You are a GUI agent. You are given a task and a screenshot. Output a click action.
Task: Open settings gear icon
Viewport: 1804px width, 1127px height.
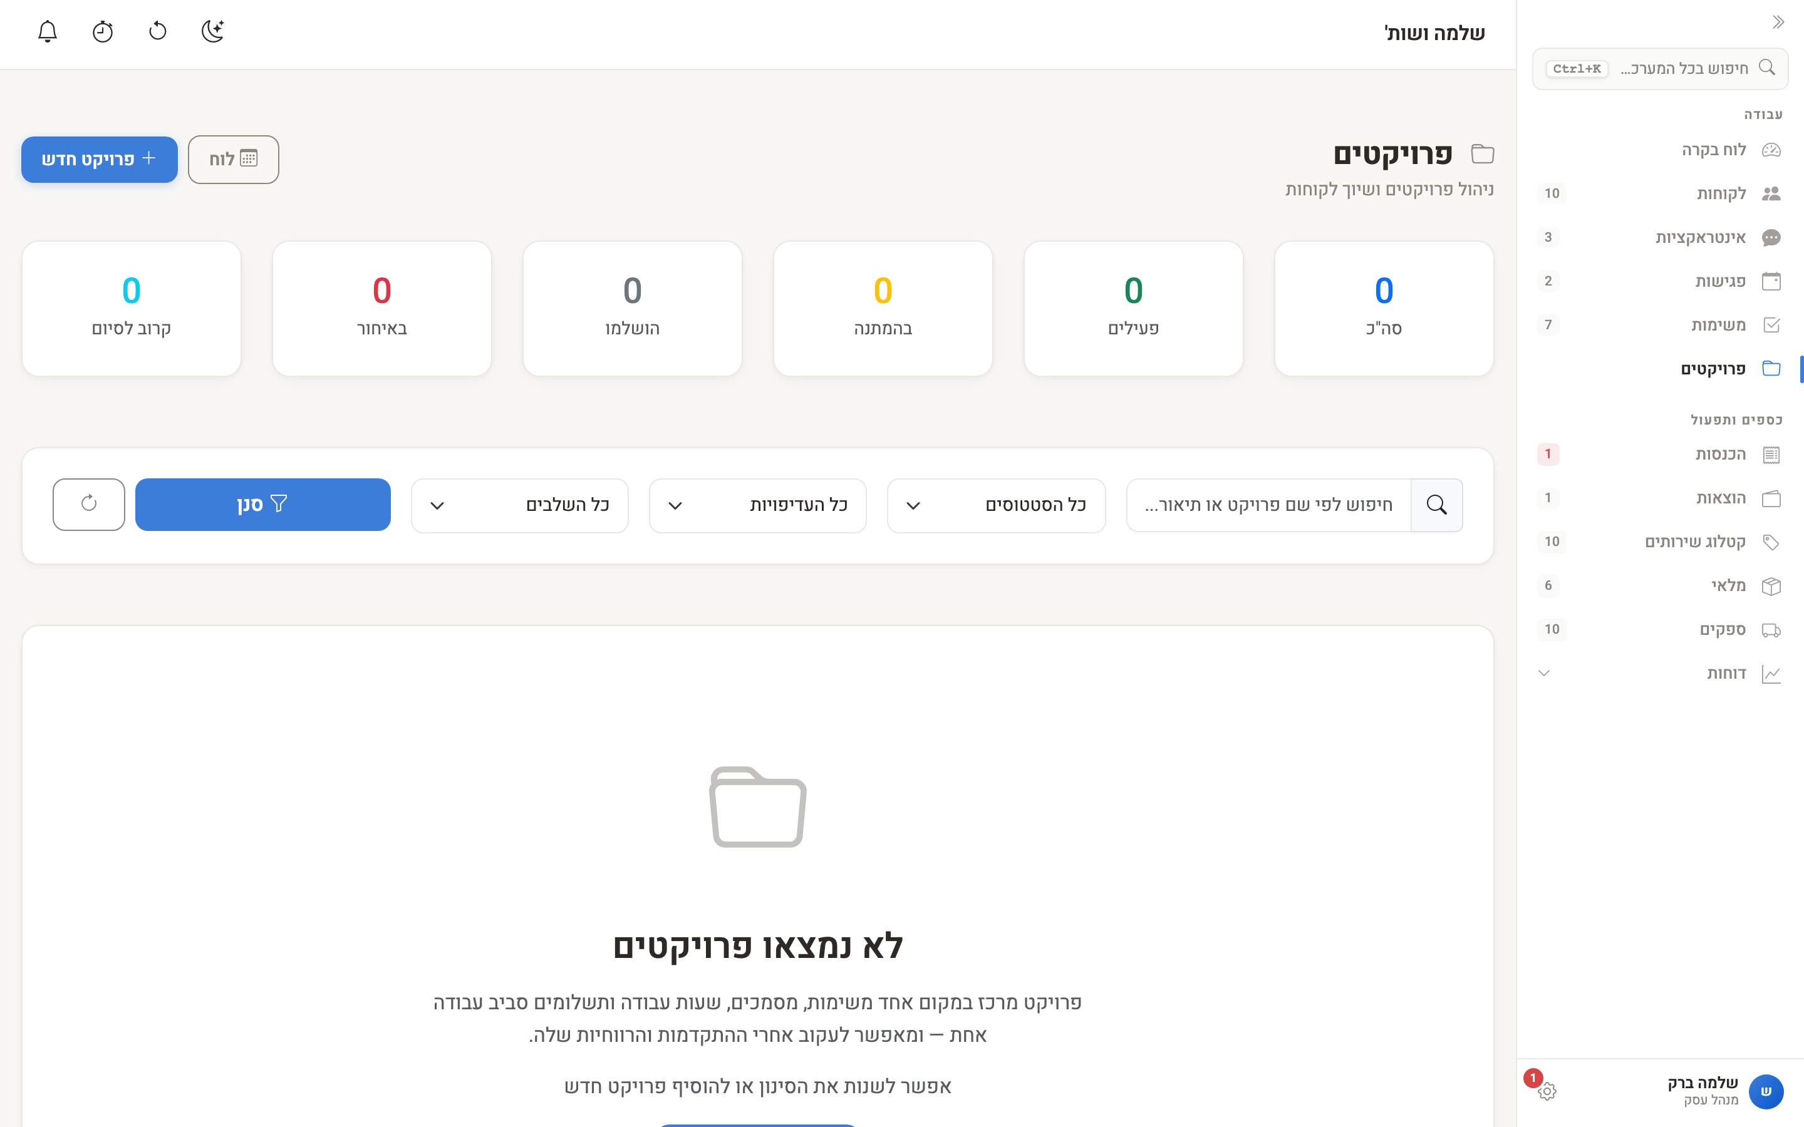[x=1547, y=1091]
